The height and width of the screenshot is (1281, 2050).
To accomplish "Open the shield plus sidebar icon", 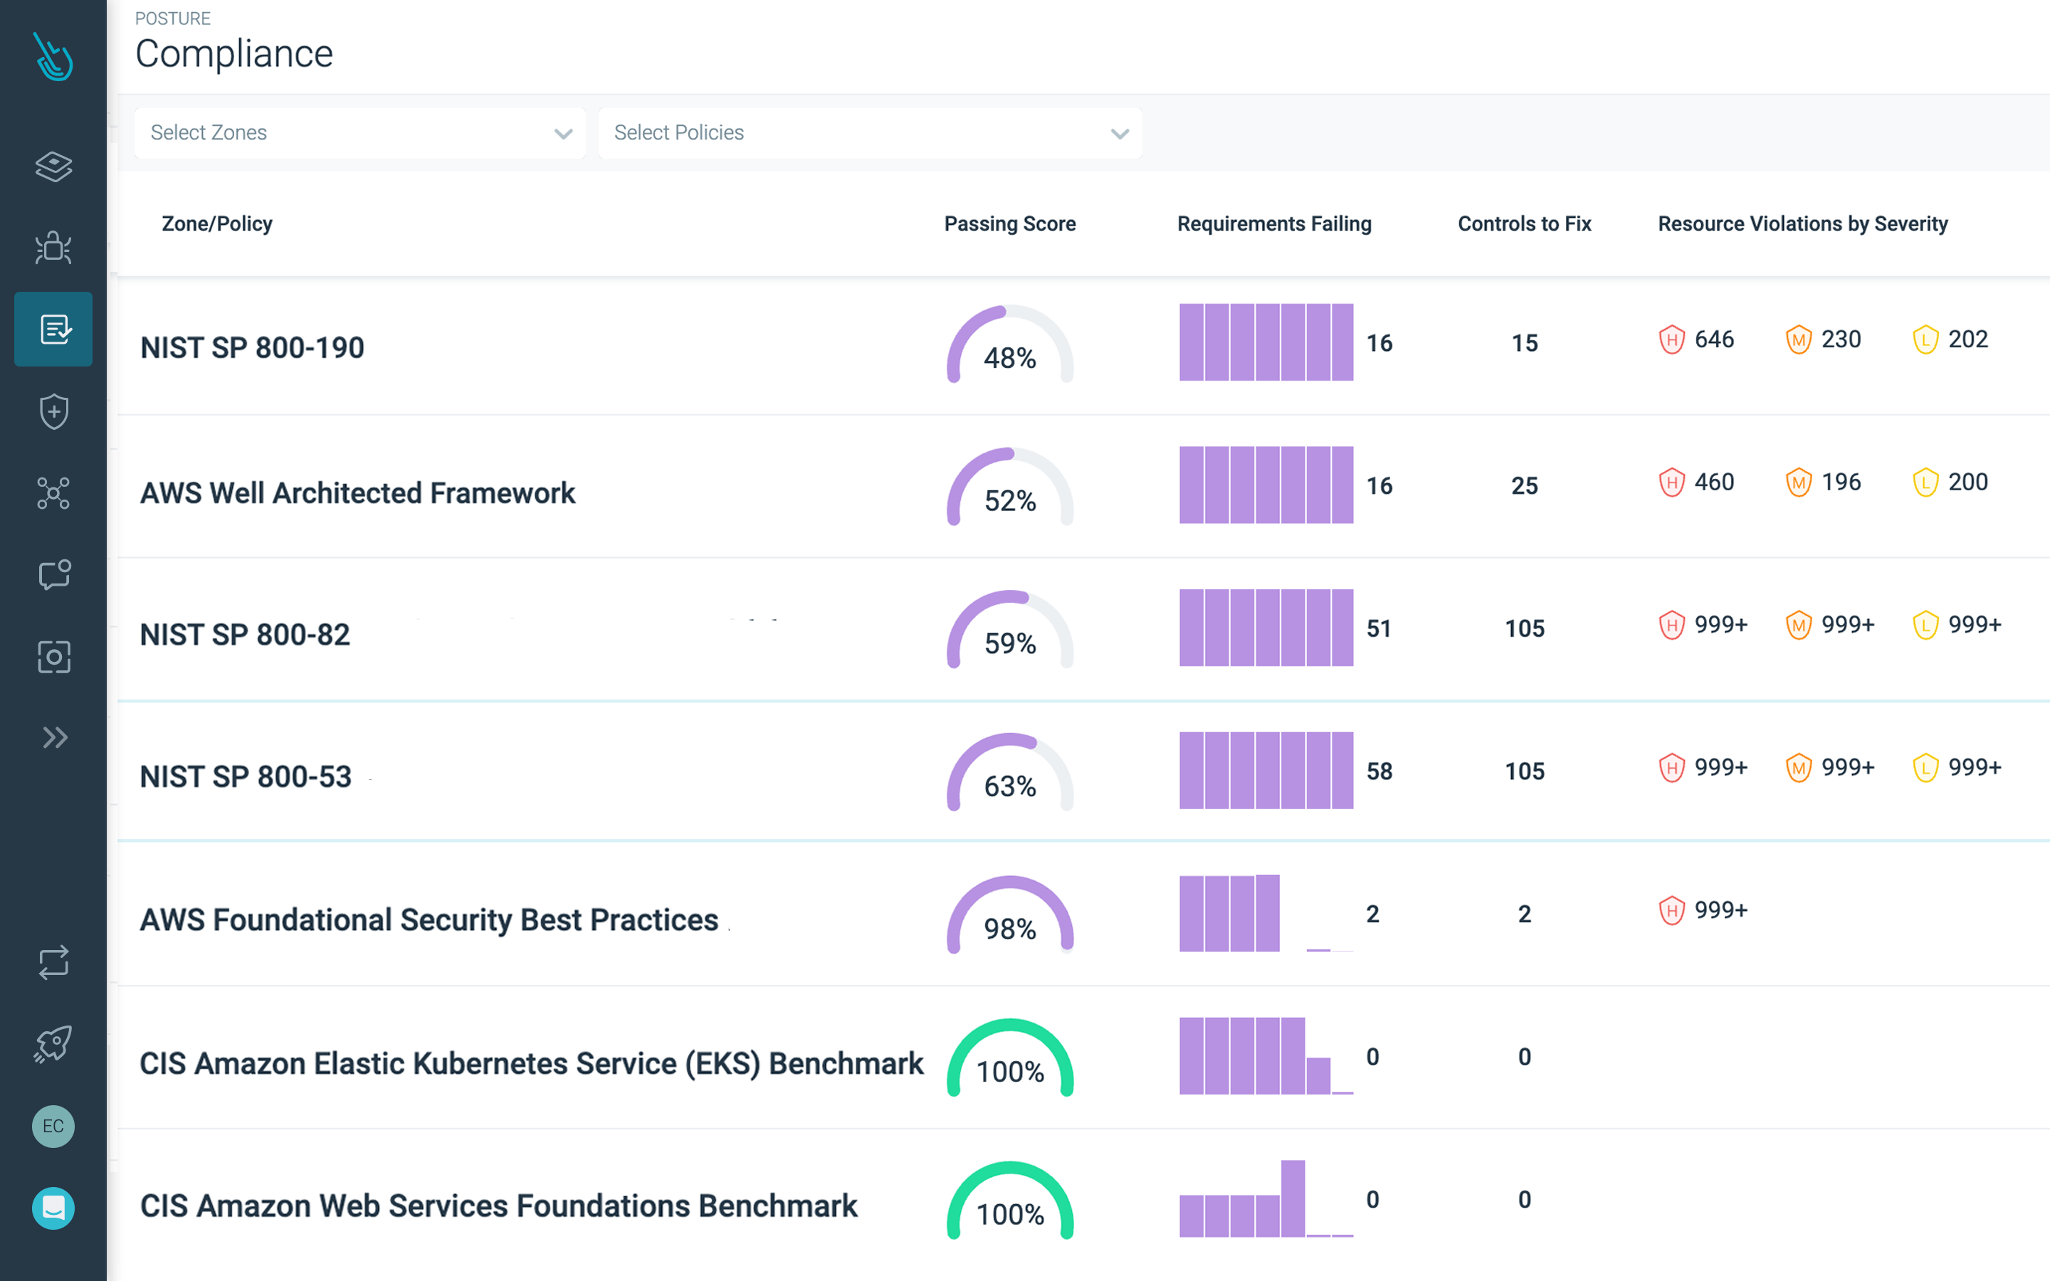I will (x=53, y=411).
